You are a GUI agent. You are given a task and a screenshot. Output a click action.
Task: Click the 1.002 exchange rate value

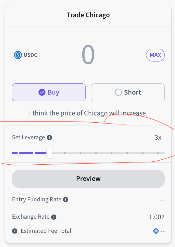(157, 217)
